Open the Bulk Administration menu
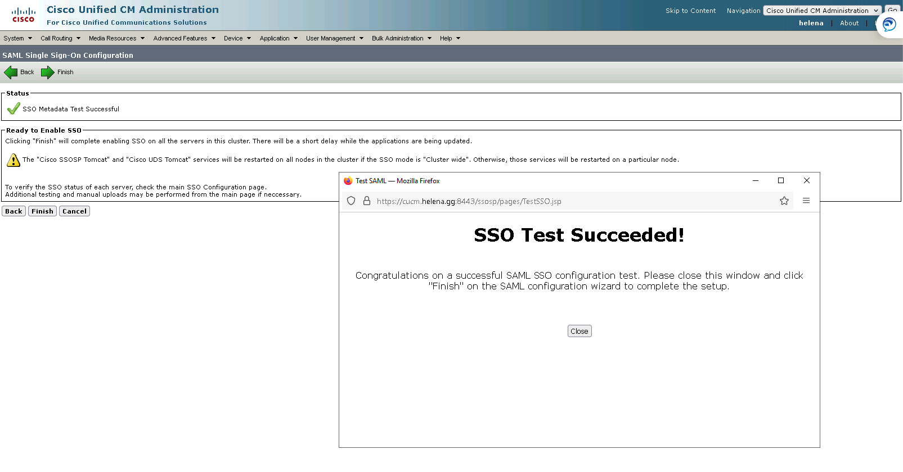Viewport: 903px width, 472px height. tap(401, 39)
